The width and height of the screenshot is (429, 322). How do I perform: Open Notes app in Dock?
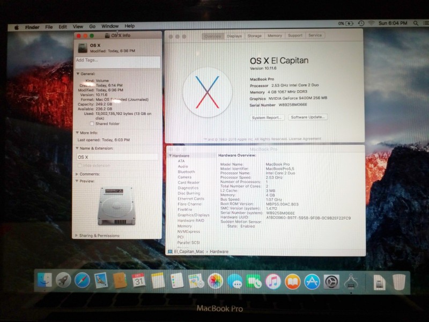tap(158, 281)
